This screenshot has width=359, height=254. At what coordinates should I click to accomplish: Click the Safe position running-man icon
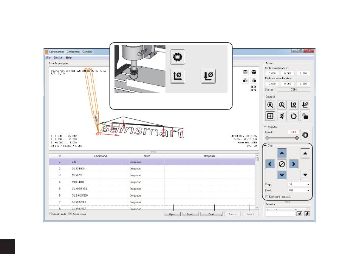[x=282, y=116]
